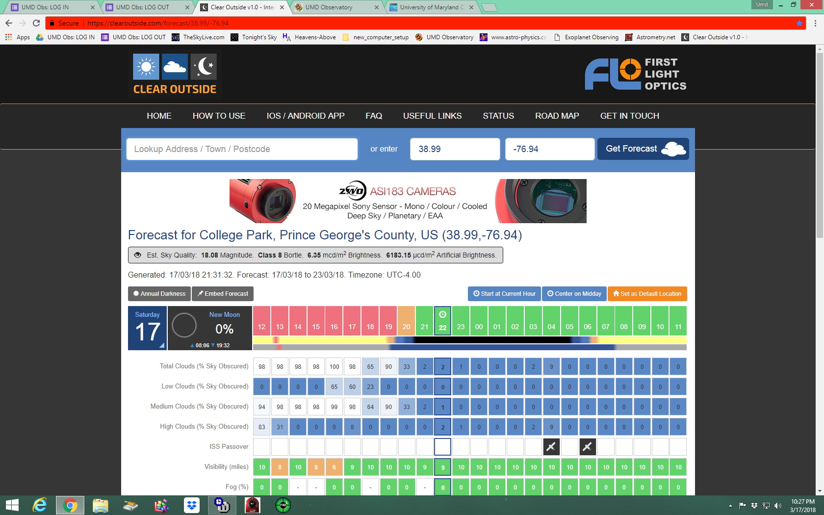Viewport: 824px width, 515px height.
Task: Click the bookmark star in address bar
Action: pos(799,23)
